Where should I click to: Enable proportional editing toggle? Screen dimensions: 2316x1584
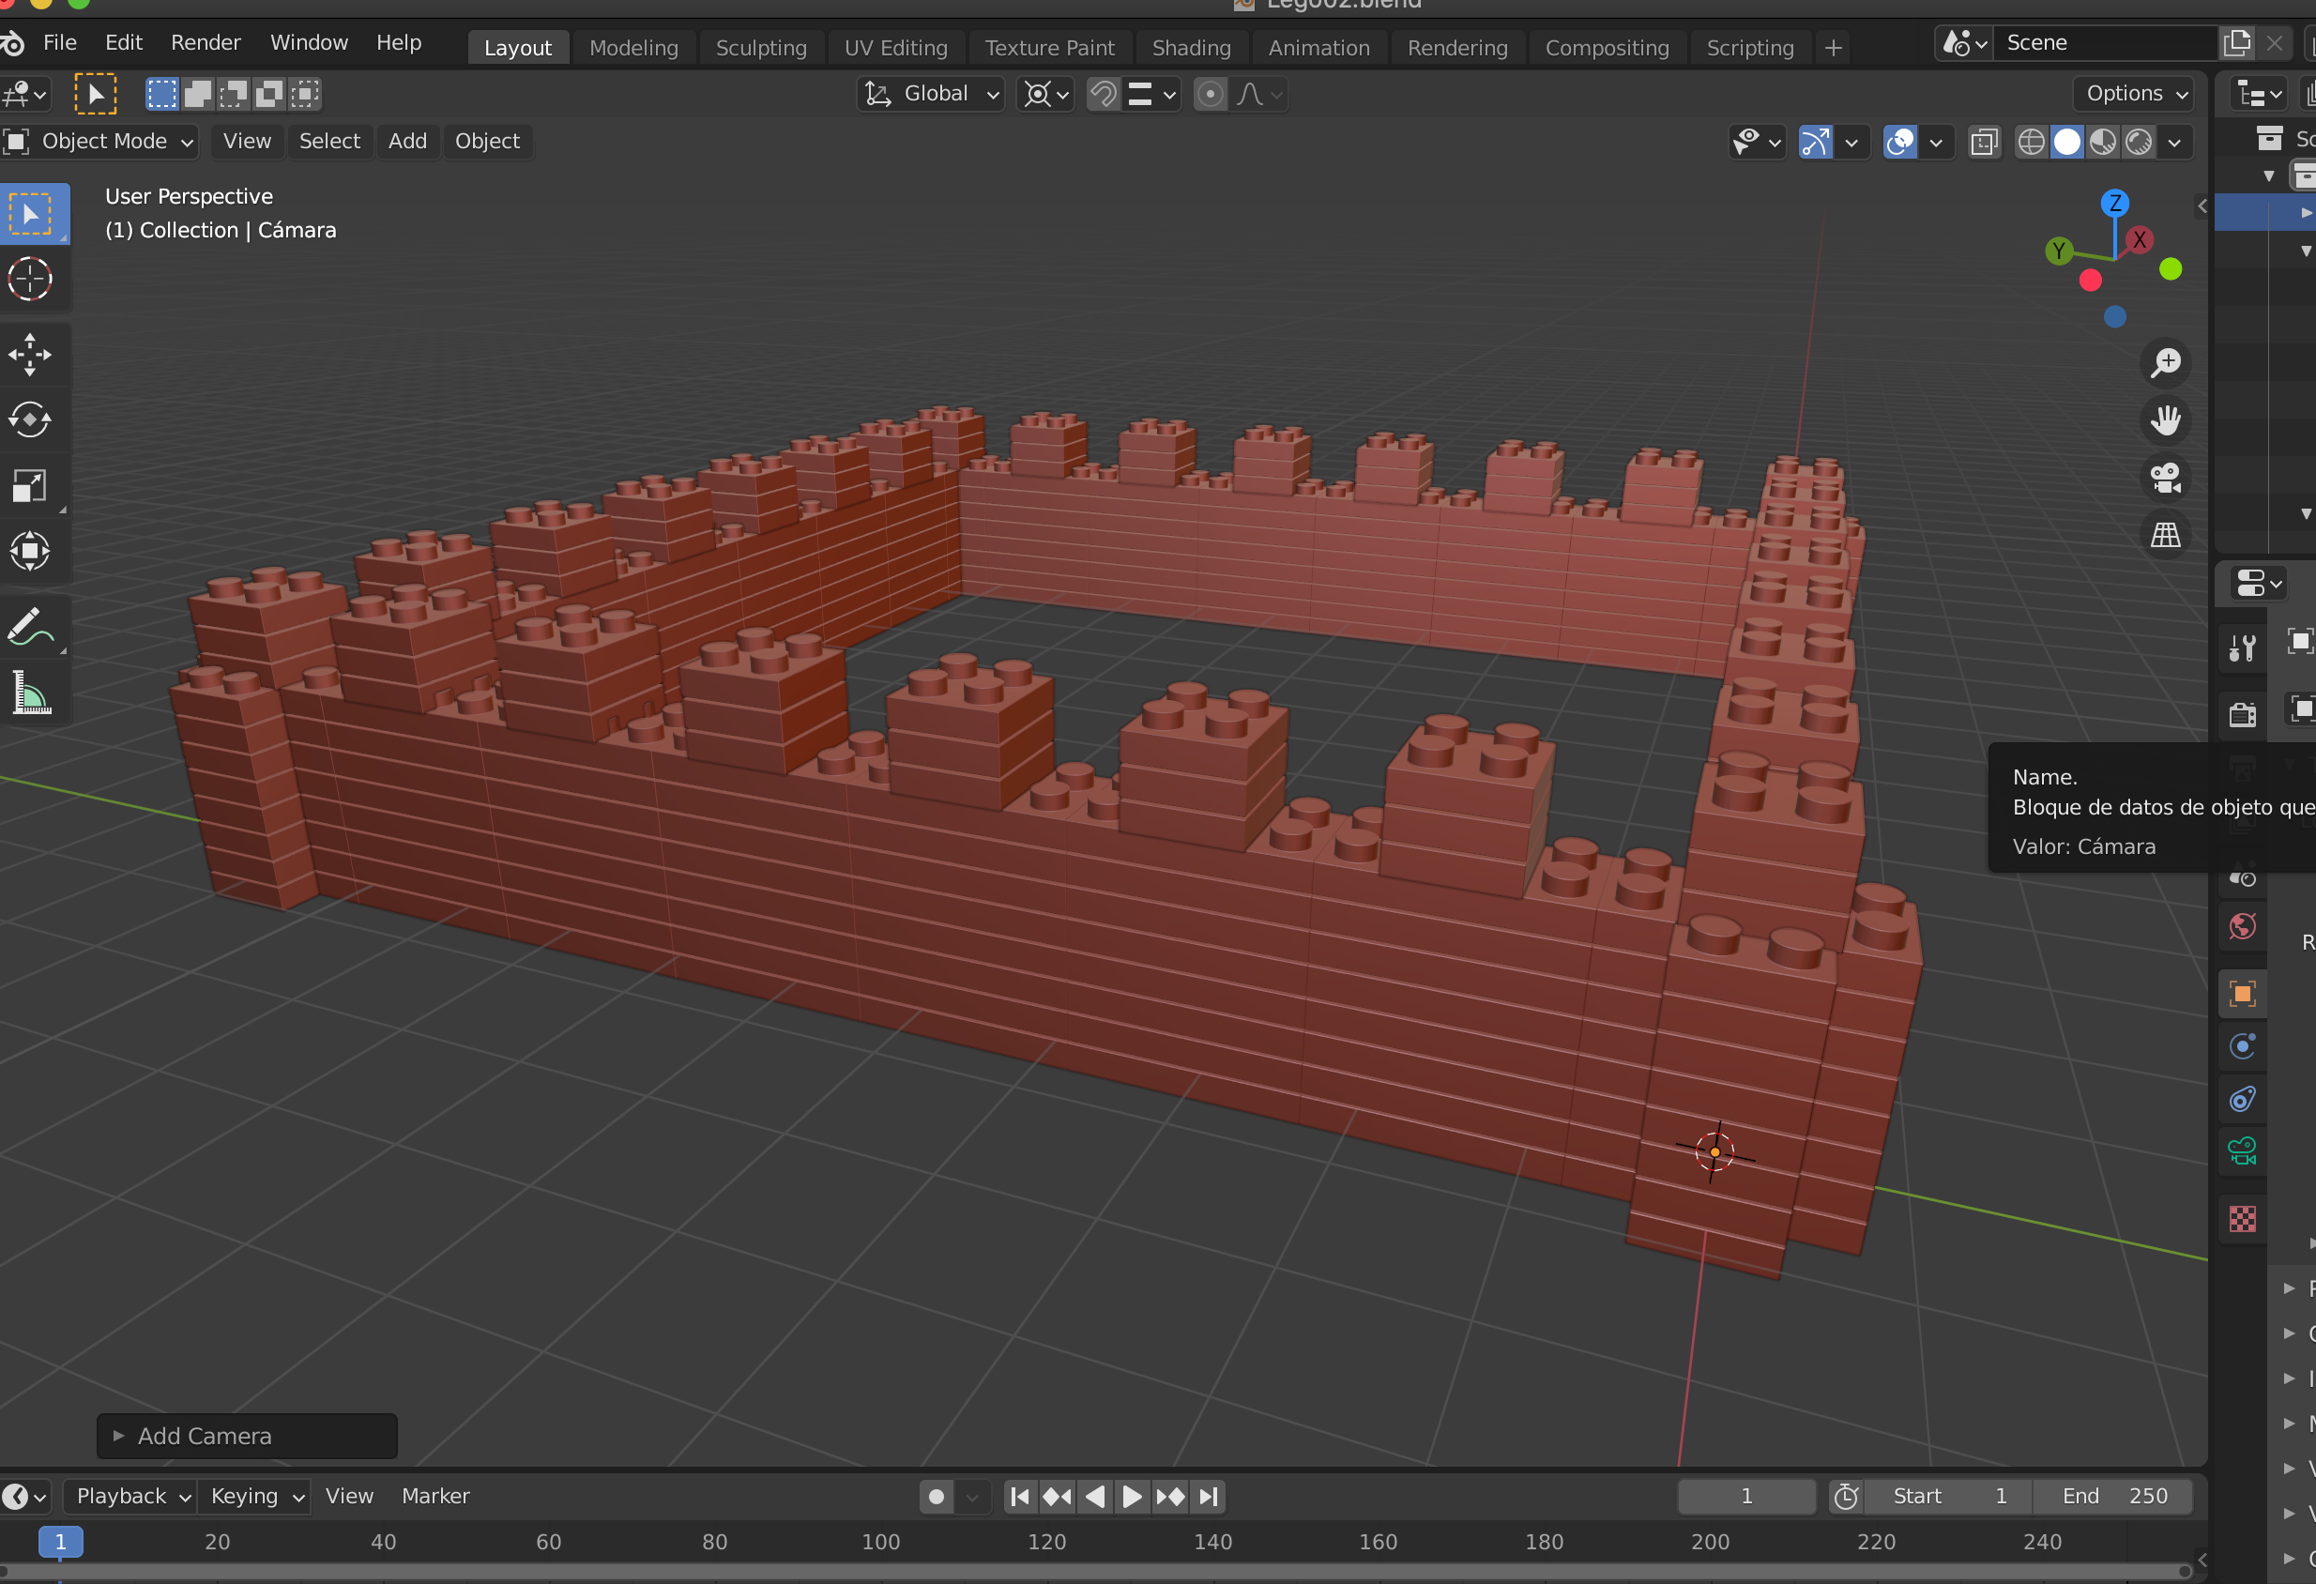point(1210,94)
